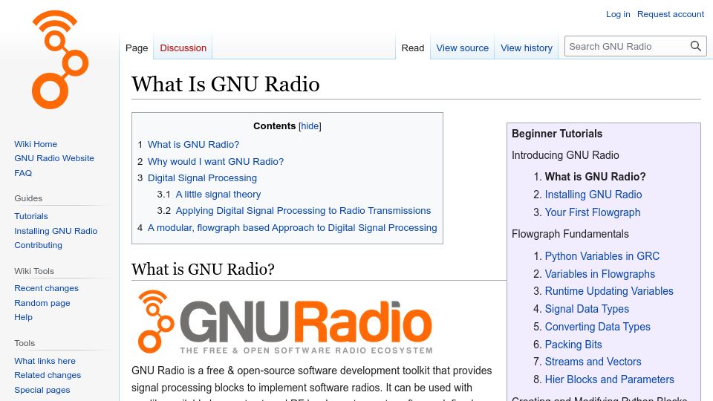Open Special pages
Screen dimensions: 713x401
pos(42,390)
